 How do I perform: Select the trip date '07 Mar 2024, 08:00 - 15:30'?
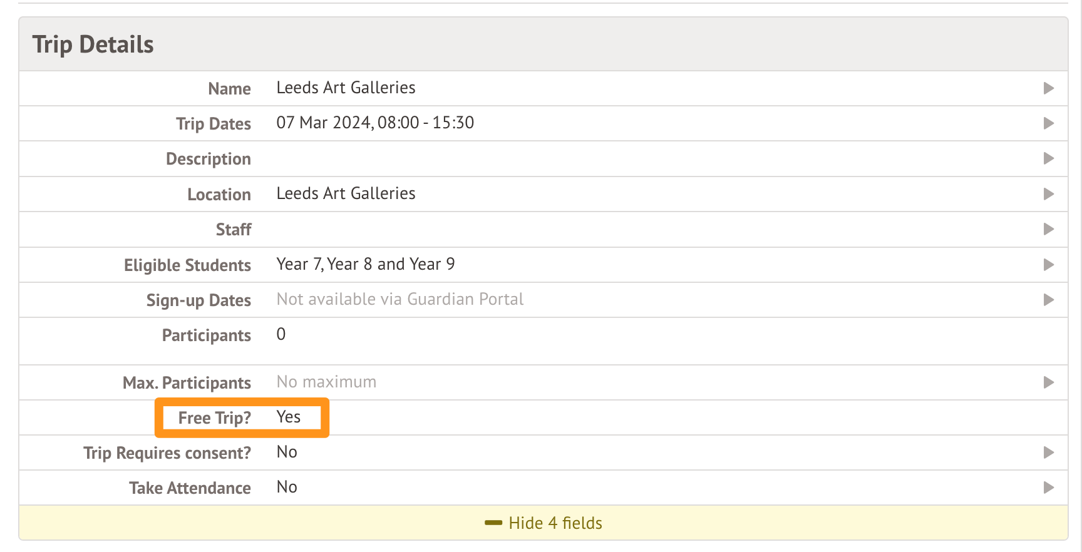pos(375,123)
